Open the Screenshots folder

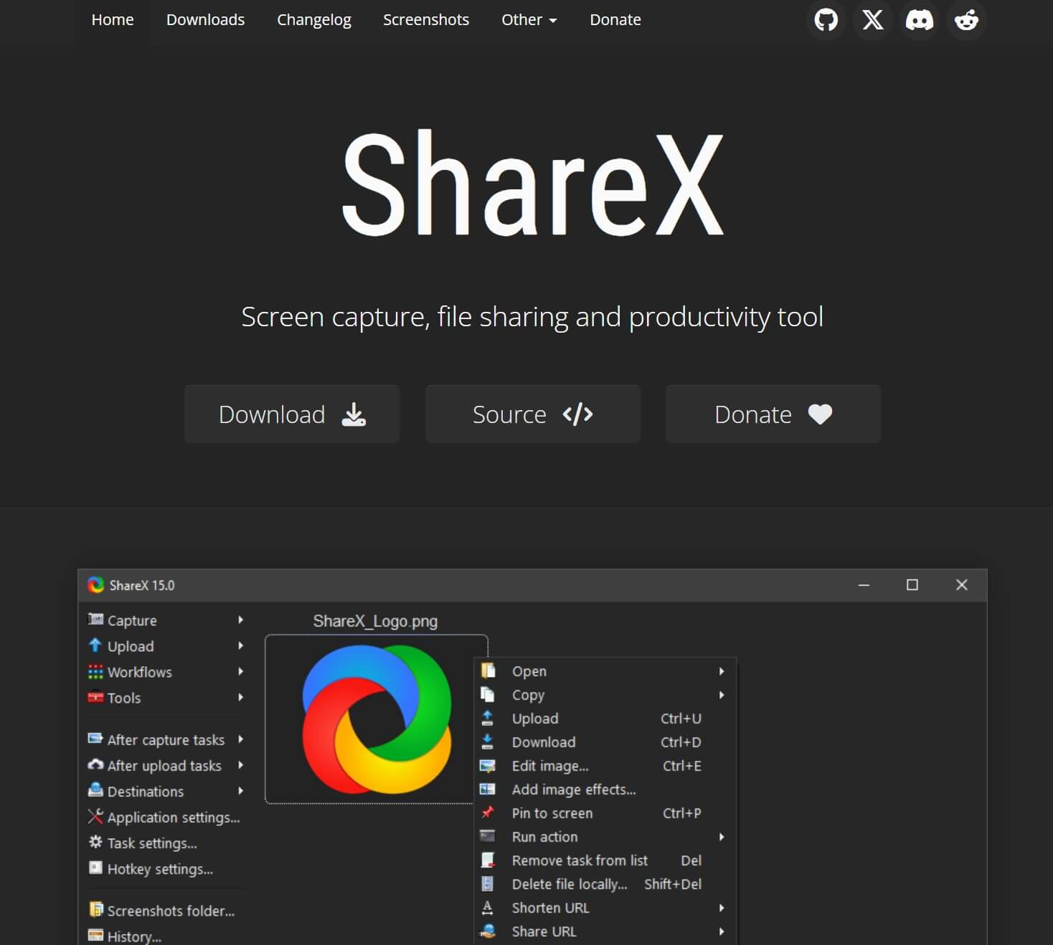[x=170, y=910]
